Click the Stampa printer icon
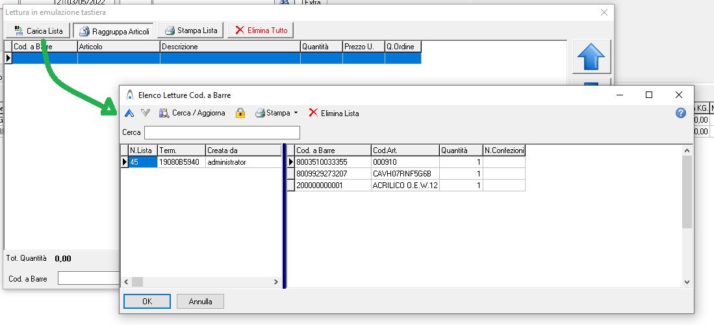 point(261,113)
